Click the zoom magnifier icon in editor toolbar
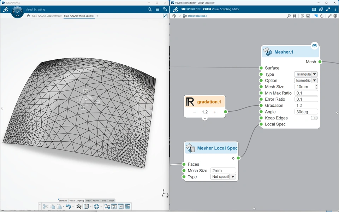Screen dimensions: 339x212 289,16
